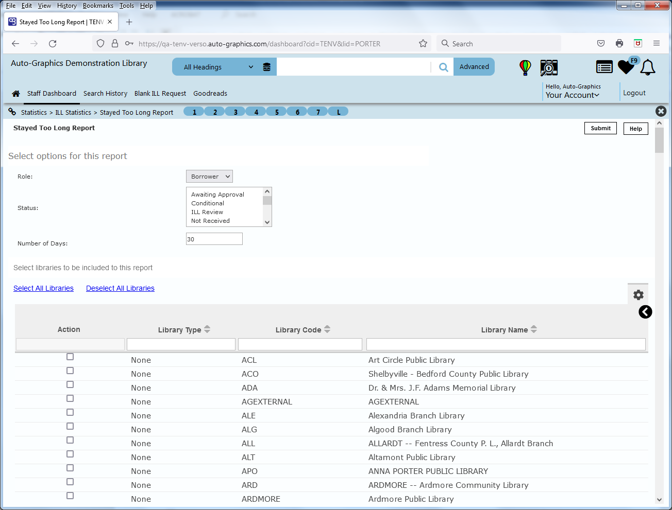Check the box for the ACO library row

click(x=70, y=371)
